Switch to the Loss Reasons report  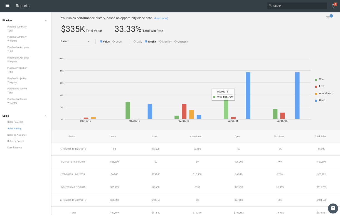pyautogui.click(x=14, y=147)
